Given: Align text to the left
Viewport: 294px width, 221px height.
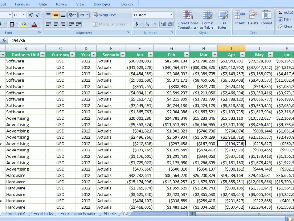Looking at the screenshot, I should (x=49, y=24).
